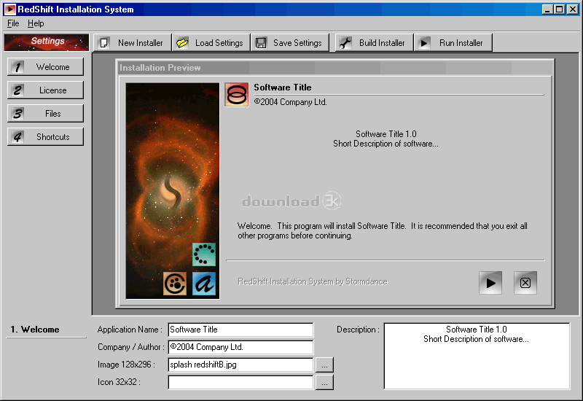Click the ©2004 Company Ltd. preview text
The height and width of the screenshot is (401, 583).
click(x=290, y=102)
